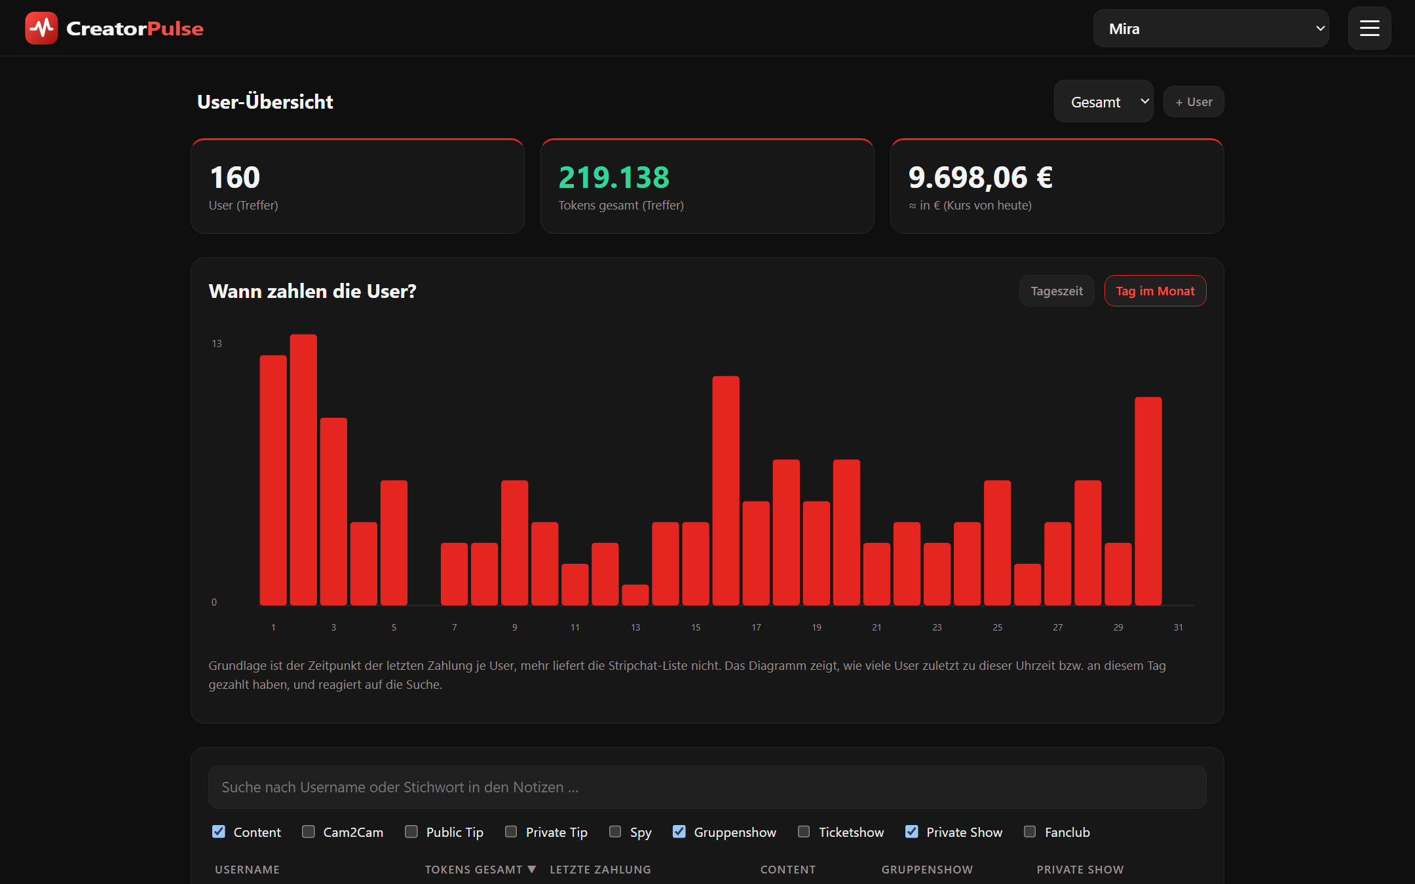Click the sort arrow next to Tokens Gesamt
This screenshot has height=884, width=1415.
pyautogui.click(x=532, y=869)
